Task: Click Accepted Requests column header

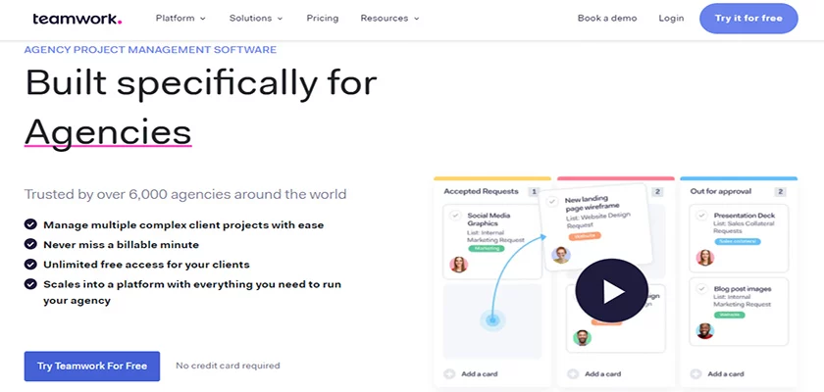Action: tap(482, 191)
